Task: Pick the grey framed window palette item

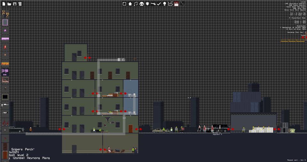Action: tap(5, 22)
